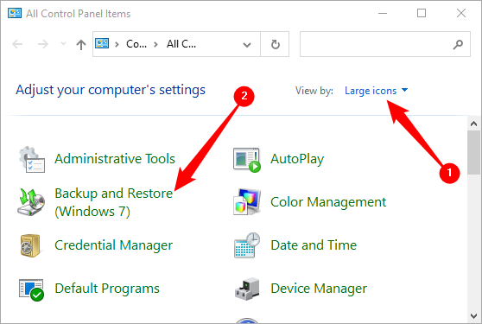Click the Backup and Restore disk icon
The height and width of the screenshot is (324, 482).
(31, 202)
